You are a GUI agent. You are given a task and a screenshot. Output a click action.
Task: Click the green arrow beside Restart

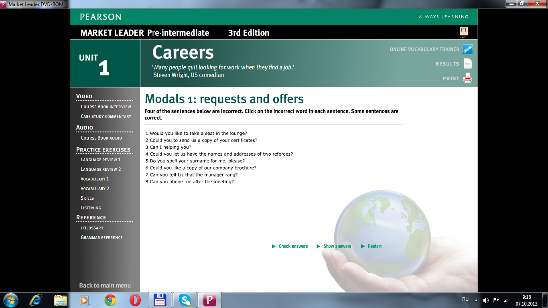363,246
